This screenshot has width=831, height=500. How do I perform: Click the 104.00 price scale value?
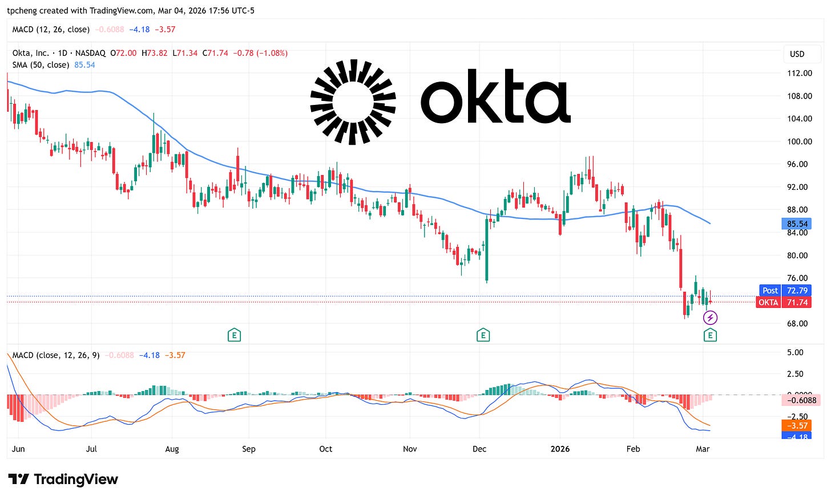(x=800, y=119)
